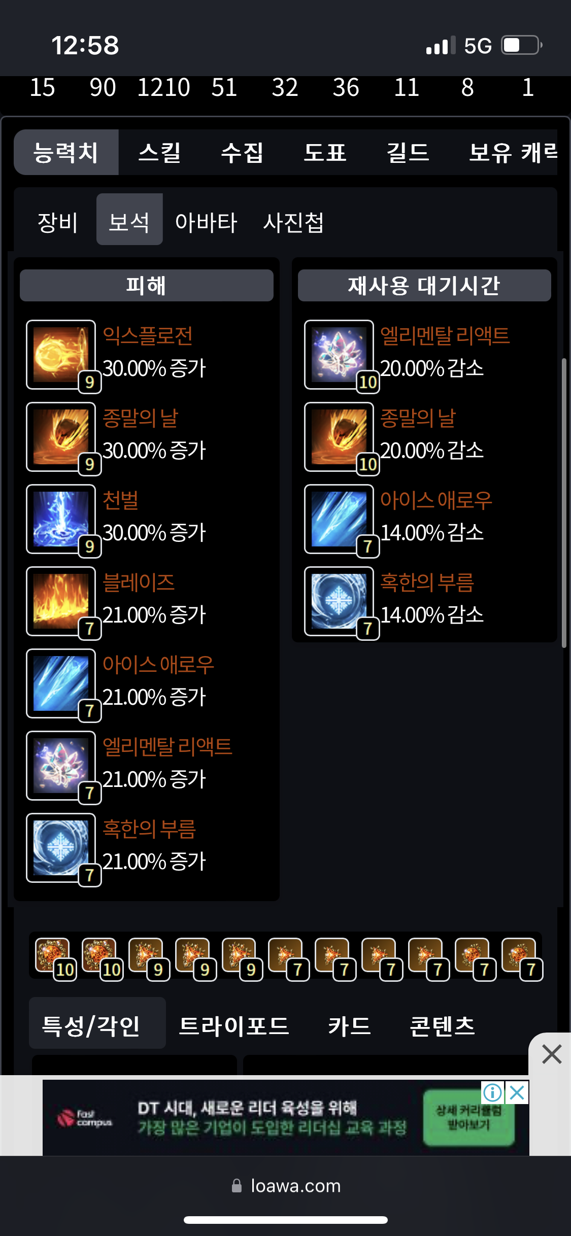Click the green ad call-to-action button
571x1236 pixels.
point(468,1118)
